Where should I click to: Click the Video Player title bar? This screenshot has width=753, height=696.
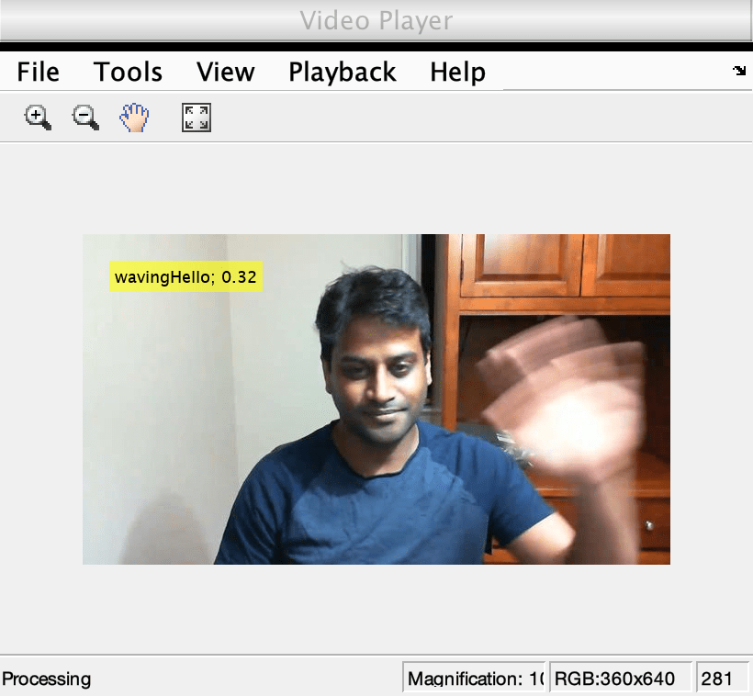point(376,20)
